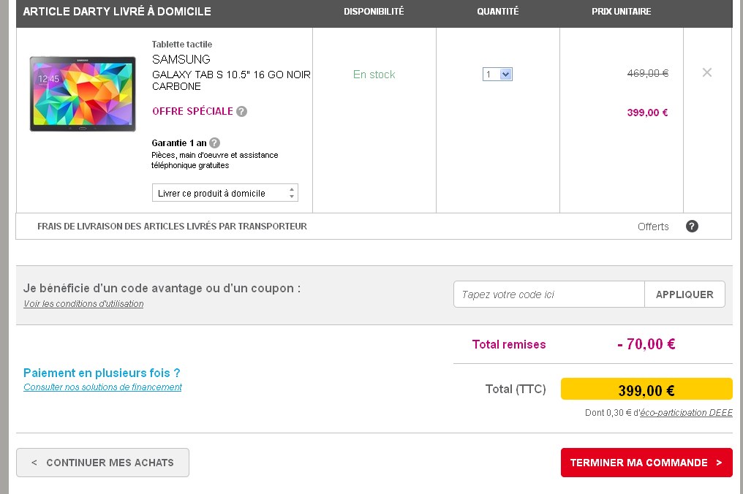Expand the Livrer ce produit à domicile dropdown

(225, 193)
